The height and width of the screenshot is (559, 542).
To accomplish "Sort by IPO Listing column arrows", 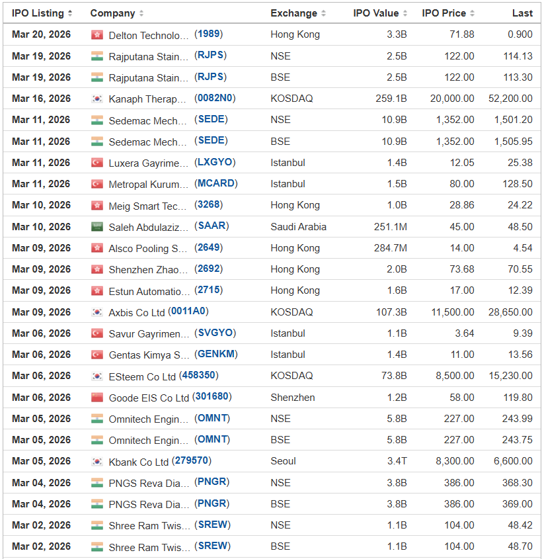I will tap(70, 13).
